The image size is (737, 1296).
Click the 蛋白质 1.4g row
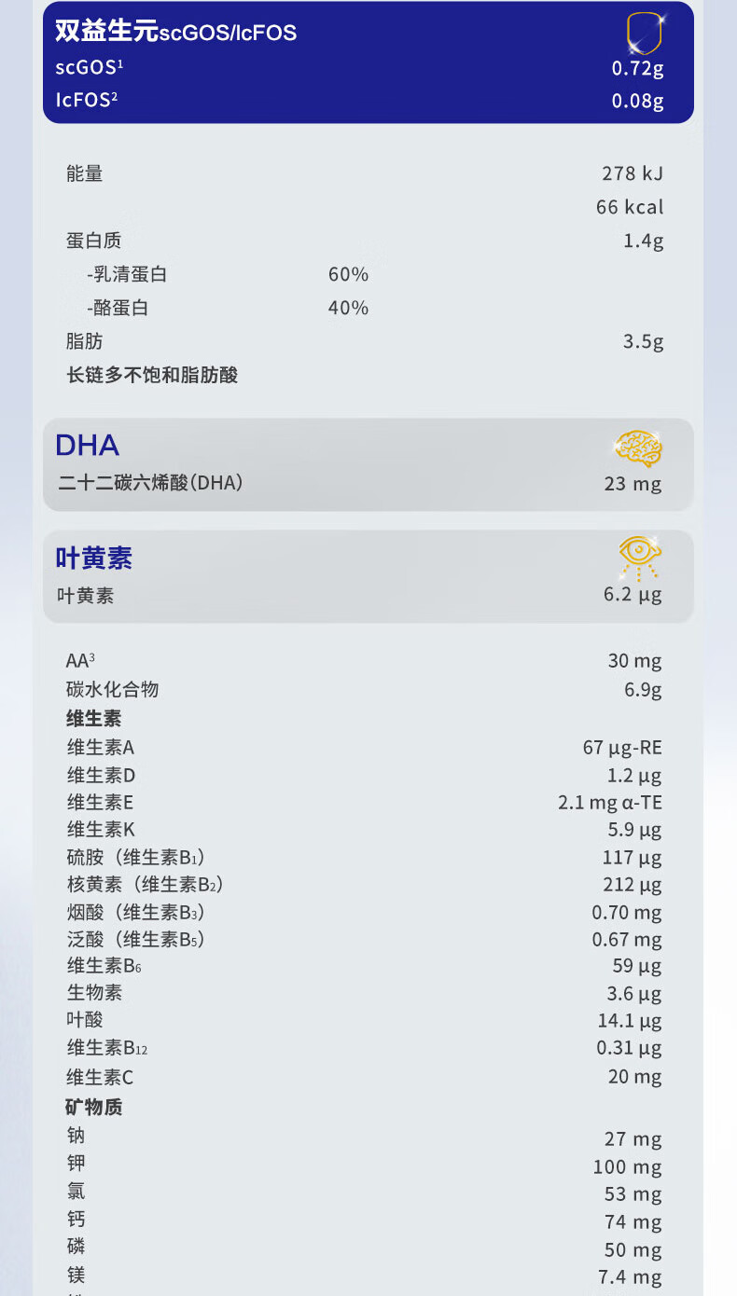click(x=365, y=241)
